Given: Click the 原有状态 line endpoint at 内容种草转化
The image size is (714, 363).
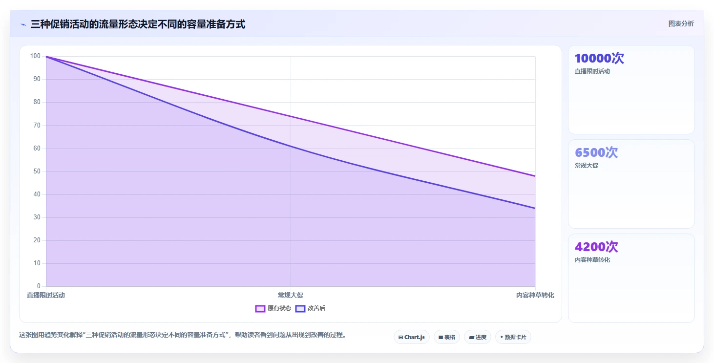Looking at the screenshot, I should coord(535,176).
